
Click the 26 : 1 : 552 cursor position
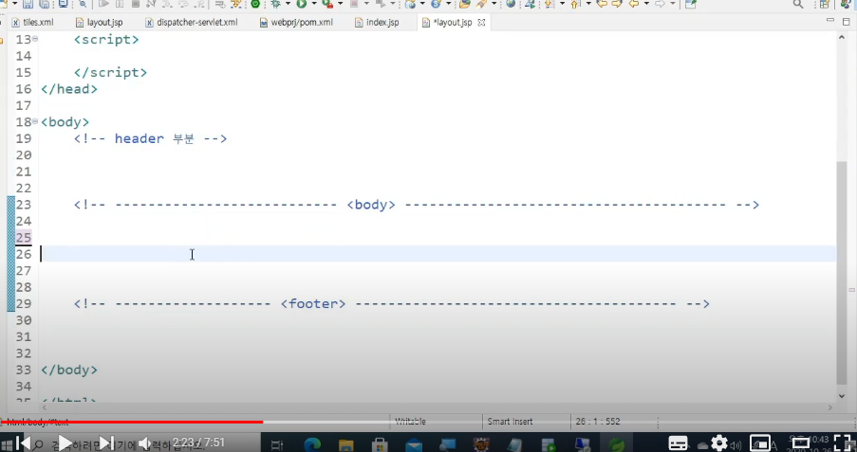click(597, 422)
